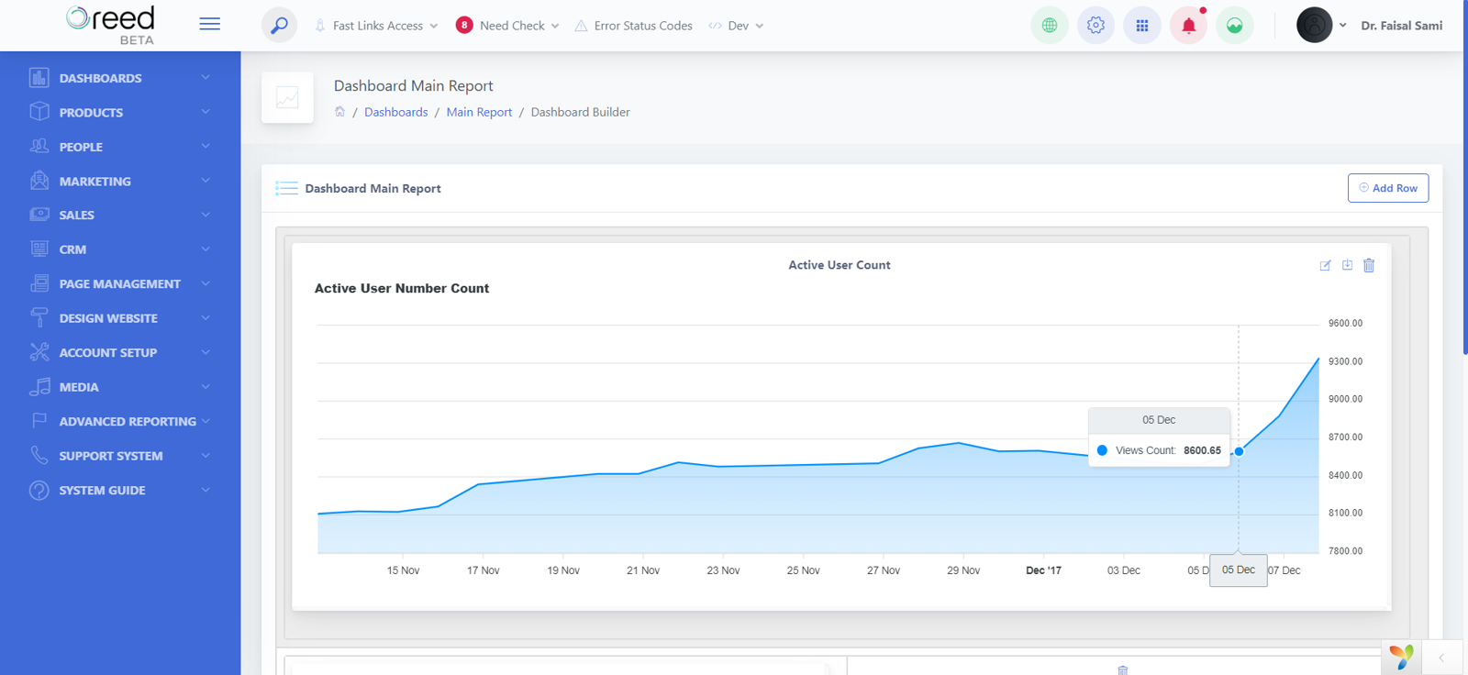Follow the Main Report breadcrumb link
The image size is (1468, 675).
[x=479, y=112]
